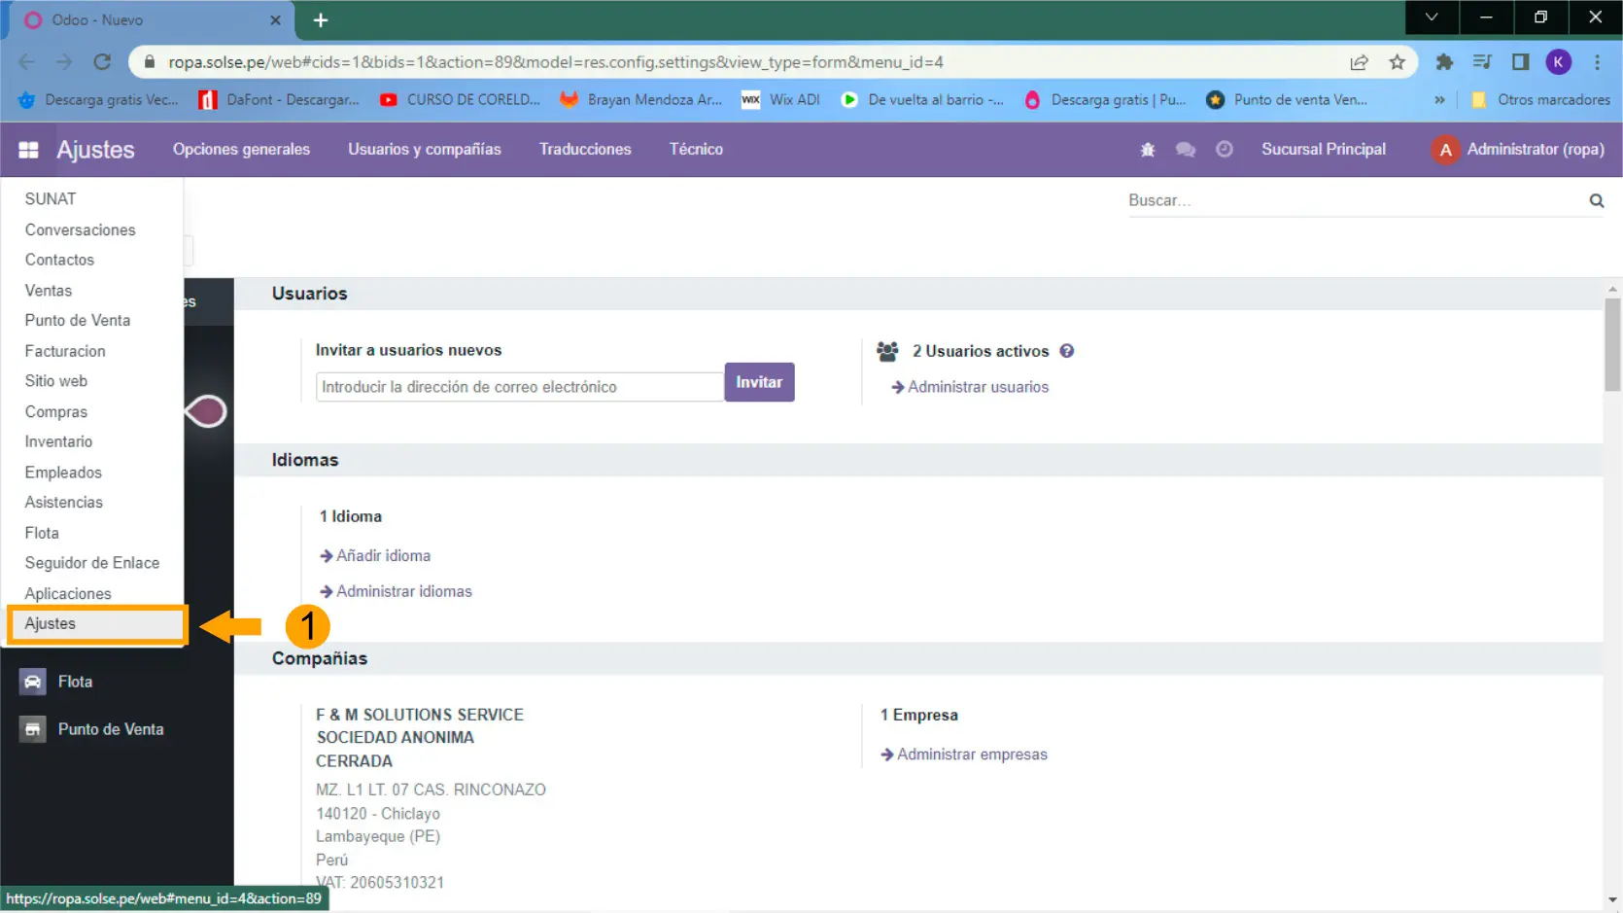1623x913 pixels.
Task: Click the vertical scrollbar of settings page
Action: pos(1612,345)
